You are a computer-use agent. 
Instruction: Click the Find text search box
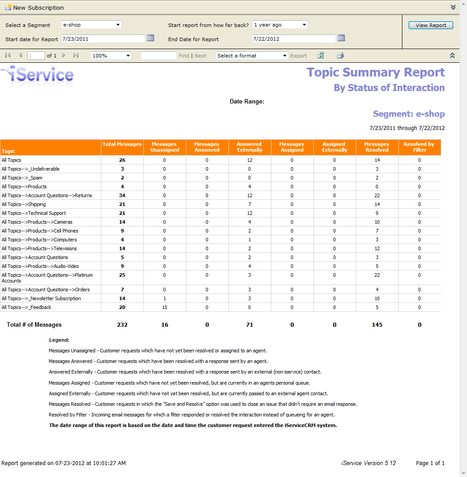pos(159,56)
